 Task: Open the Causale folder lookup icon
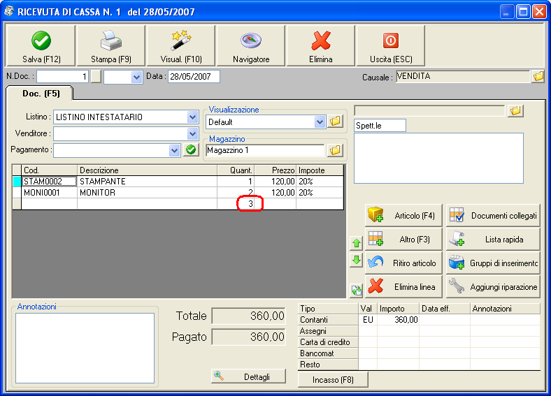click(538, 76)
